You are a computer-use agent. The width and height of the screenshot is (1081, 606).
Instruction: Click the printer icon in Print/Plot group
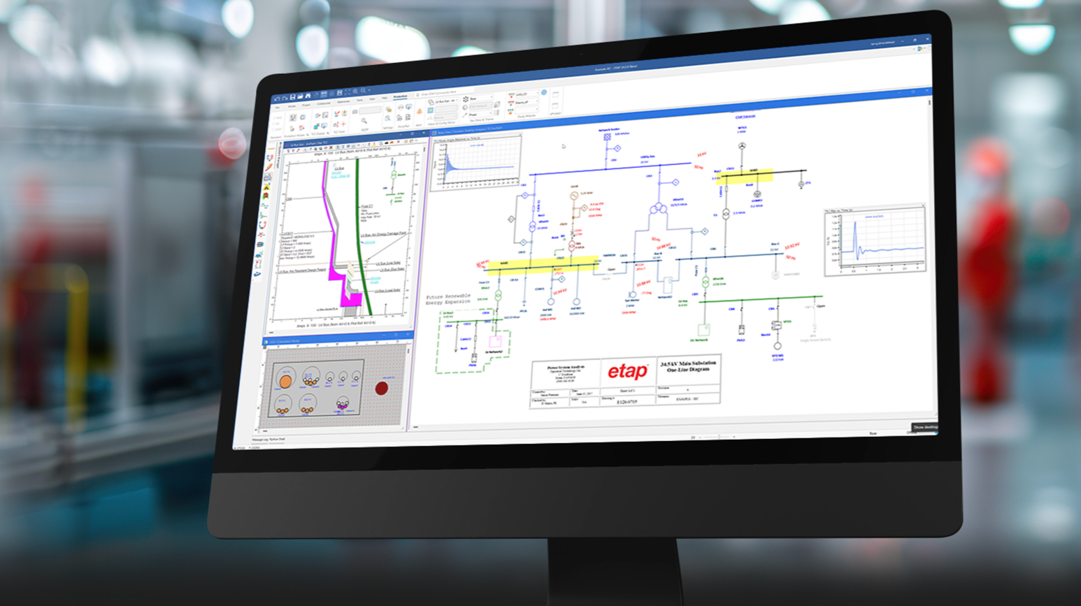point(401,107)
